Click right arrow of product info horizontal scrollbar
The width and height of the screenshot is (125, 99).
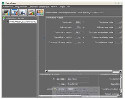click(x=118, y=96)
